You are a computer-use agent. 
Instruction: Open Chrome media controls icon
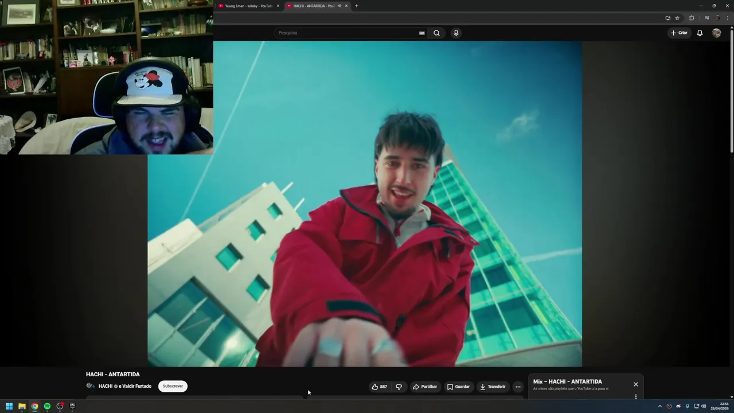tap(706, 18)
